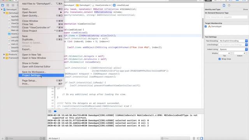Click ViewController.m in the jump bar
Viewport: 249px width, 140px height.
pos(103,5)
